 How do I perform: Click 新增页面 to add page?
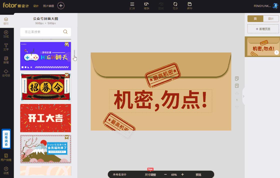pos(263,29)
